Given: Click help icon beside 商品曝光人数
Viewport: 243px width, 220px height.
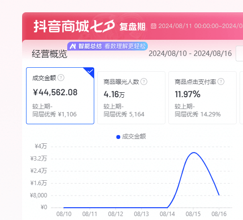Looking at the screenshot, I should point(144,82).
